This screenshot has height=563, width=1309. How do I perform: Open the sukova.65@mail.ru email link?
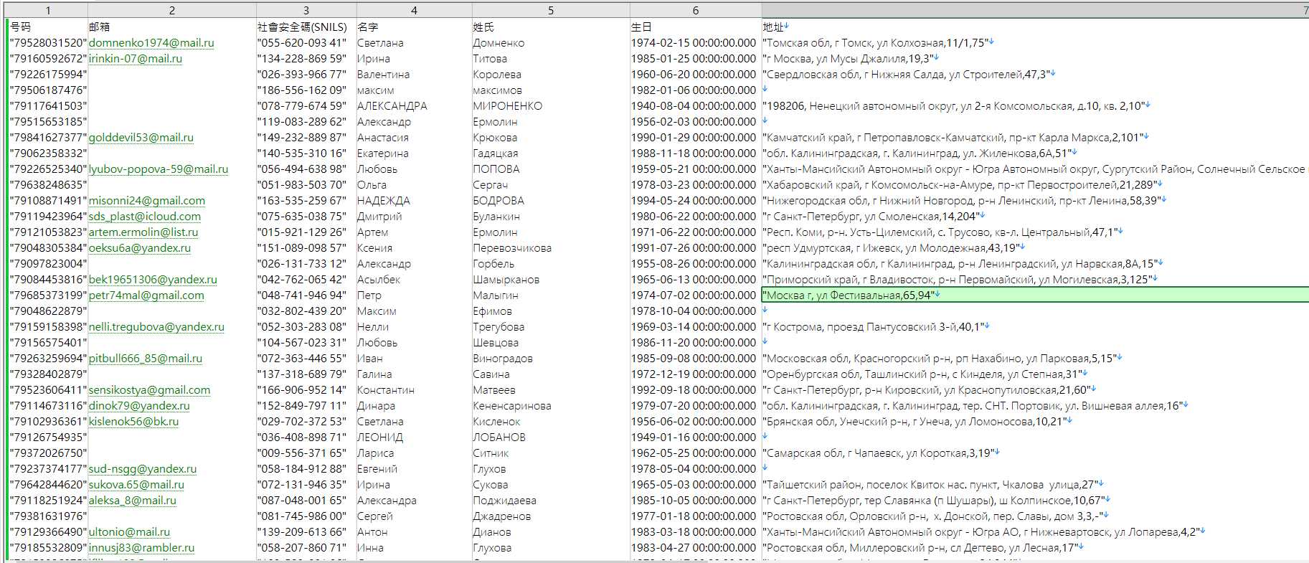(x=136, y=485)
